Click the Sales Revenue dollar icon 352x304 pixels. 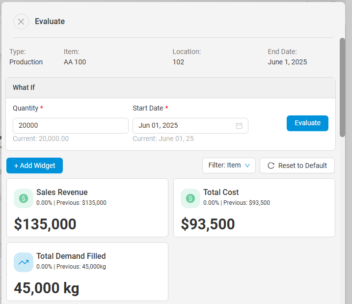click(24, 198)
